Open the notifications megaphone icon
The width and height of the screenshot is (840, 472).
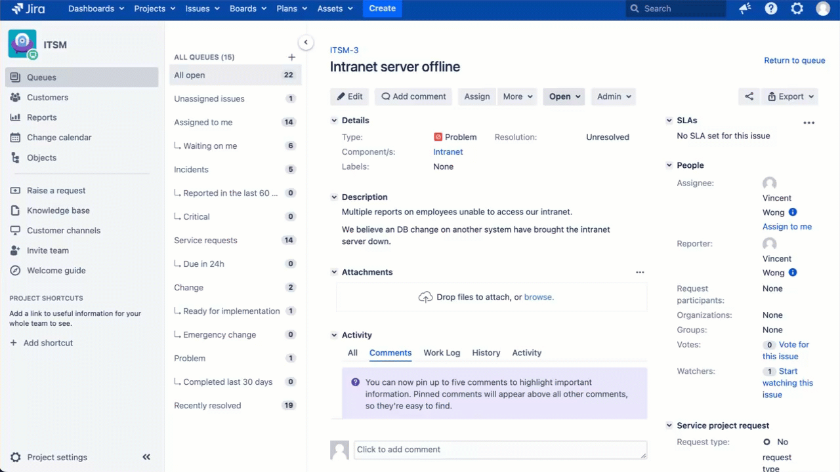[745, 9]
